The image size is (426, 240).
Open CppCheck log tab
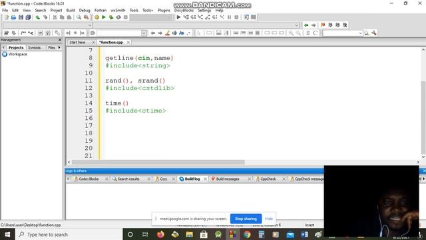[268, 179]
